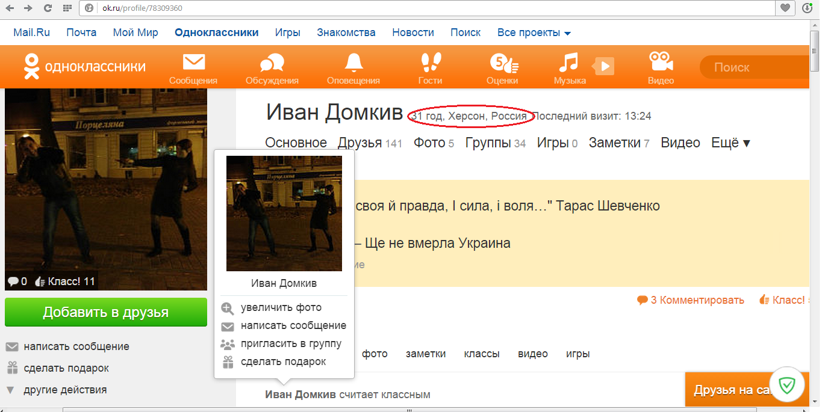822x412 pixels.
Task: Switch to the Фото 5 tab
Action: pos(434,143)
